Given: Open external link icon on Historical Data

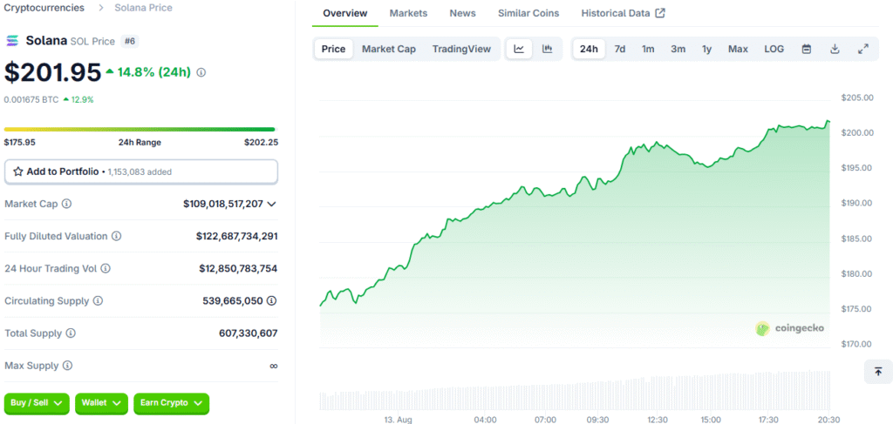Looking at the screenshot, I should point(660,13).
